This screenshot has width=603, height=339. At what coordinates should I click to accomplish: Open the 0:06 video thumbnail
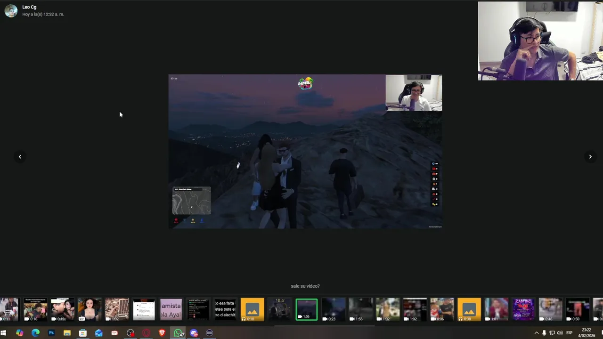(442, 309)
